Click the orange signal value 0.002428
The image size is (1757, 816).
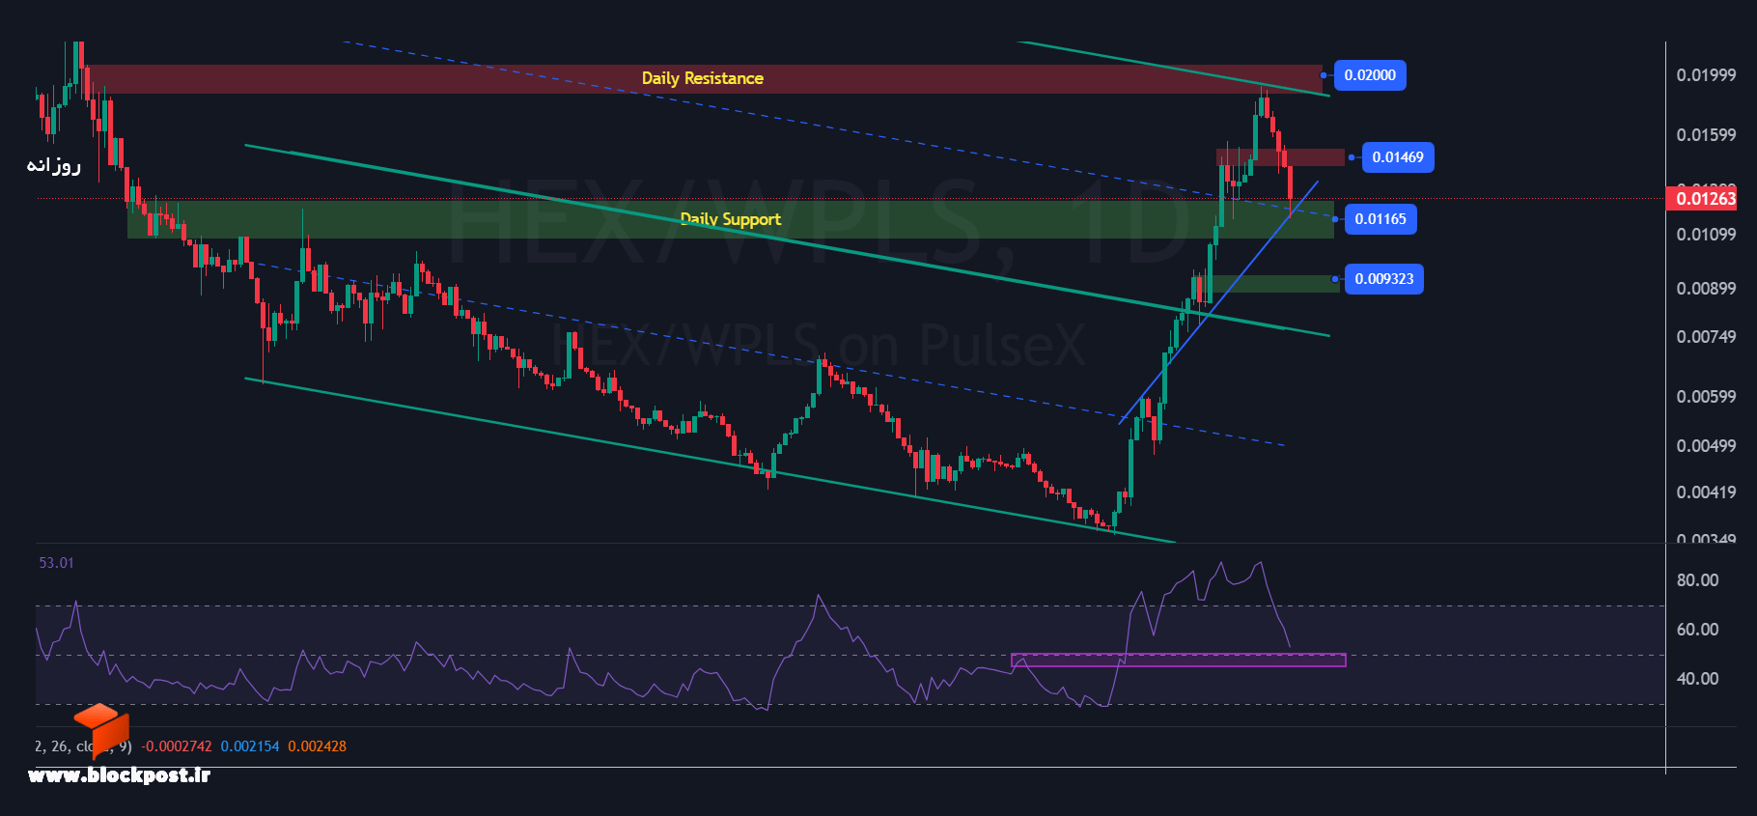coord(317,746)
